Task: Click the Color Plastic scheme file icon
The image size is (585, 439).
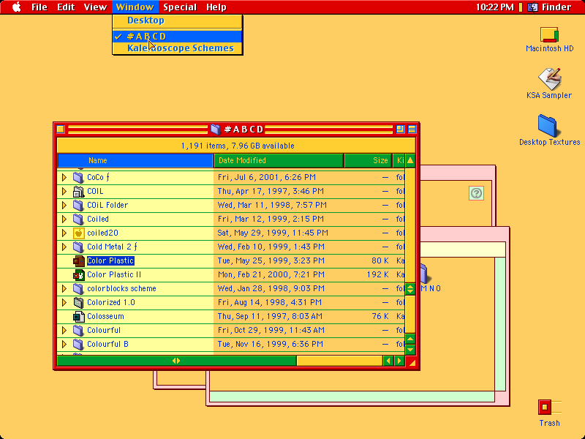Action: pos(79,260)
